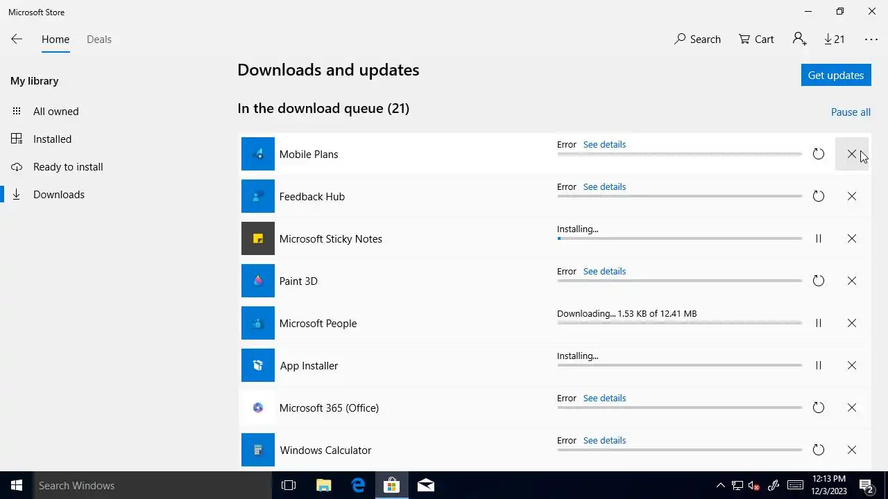Viewport: 888px width, 499px height.
Task: Click the Microsoft People app name
Action: [x=318, y=323]
